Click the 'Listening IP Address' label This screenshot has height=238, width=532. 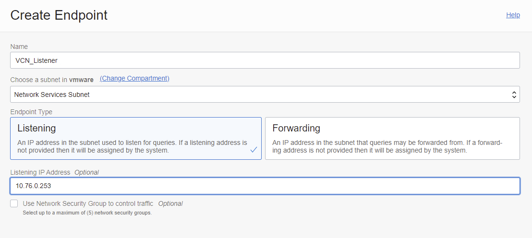tap(40, 172)
